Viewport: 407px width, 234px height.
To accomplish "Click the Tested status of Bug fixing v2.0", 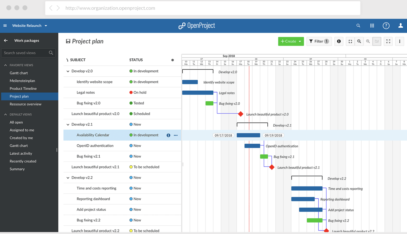I will tap(137, 103).
